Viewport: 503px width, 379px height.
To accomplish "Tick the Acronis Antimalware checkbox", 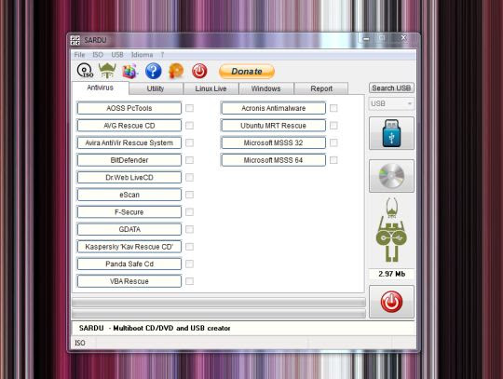I will (333, 108).
